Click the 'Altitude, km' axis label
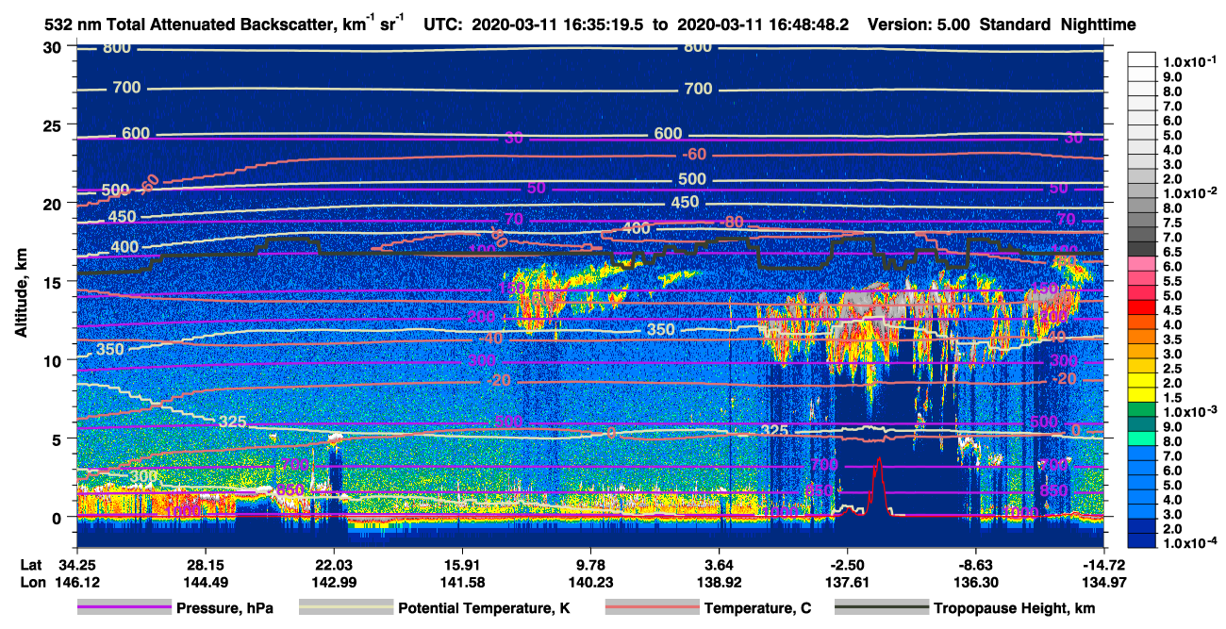Image resolution: width=1226 pixels, height=629 pixels. [x=21, y=295]
